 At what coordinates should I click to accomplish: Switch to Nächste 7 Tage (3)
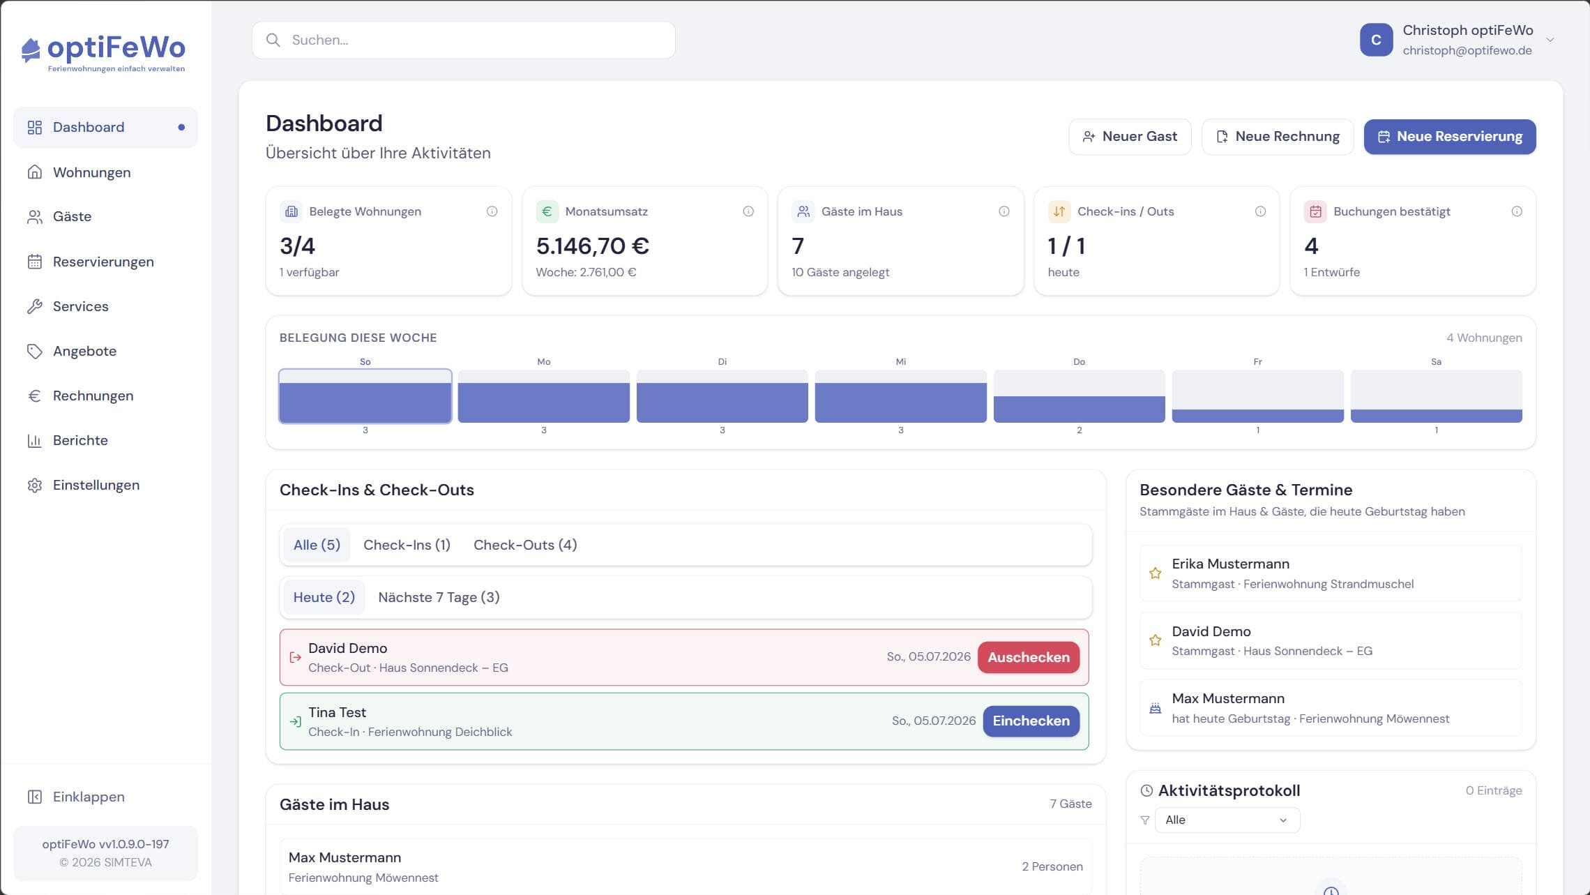(439, 597)
